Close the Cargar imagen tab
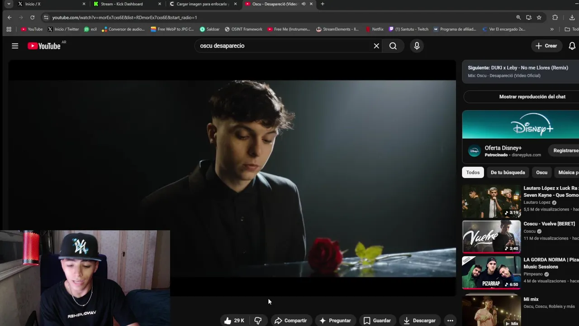The width and height of the screenshot is (579, 326). (235, 4)
